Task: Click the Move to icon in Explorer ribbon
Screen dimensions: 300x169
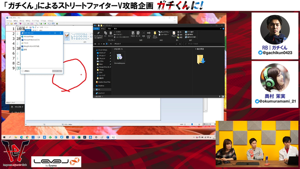Action: 133,34
